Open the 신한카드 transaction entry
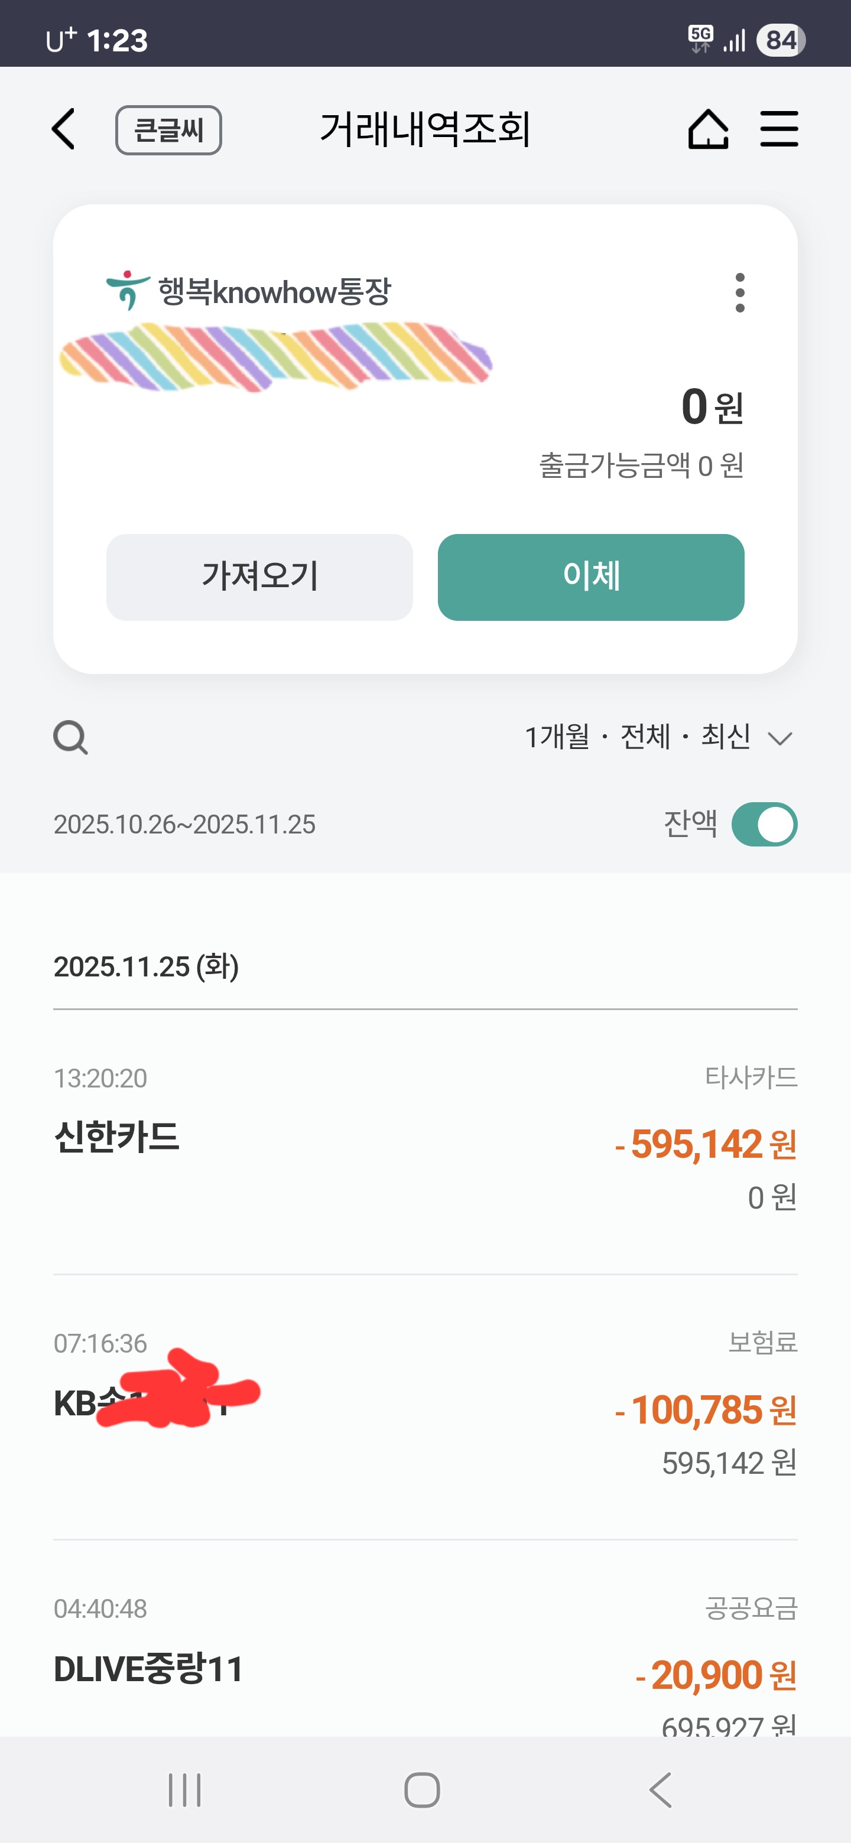This screenshot has height=1843, width=851. [425, 1142]
